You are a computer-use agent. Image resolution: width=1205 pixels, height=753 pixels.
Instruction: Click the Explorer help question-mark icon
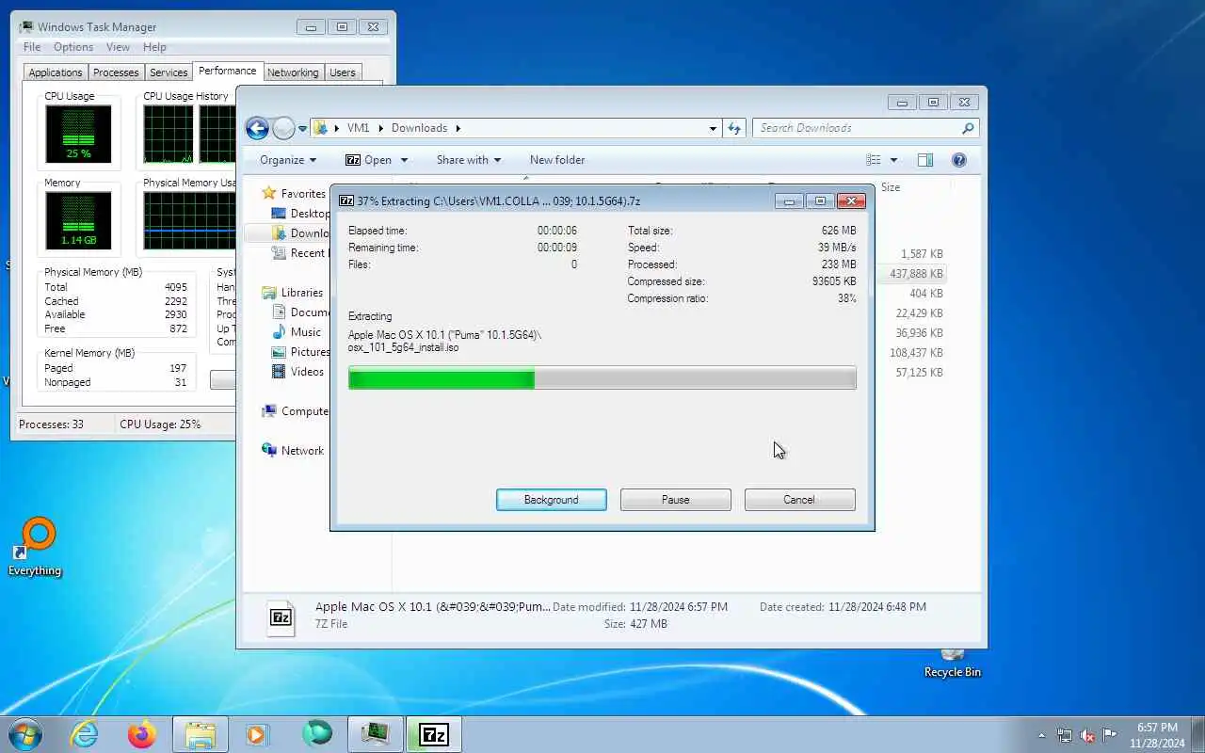(959, 160)
